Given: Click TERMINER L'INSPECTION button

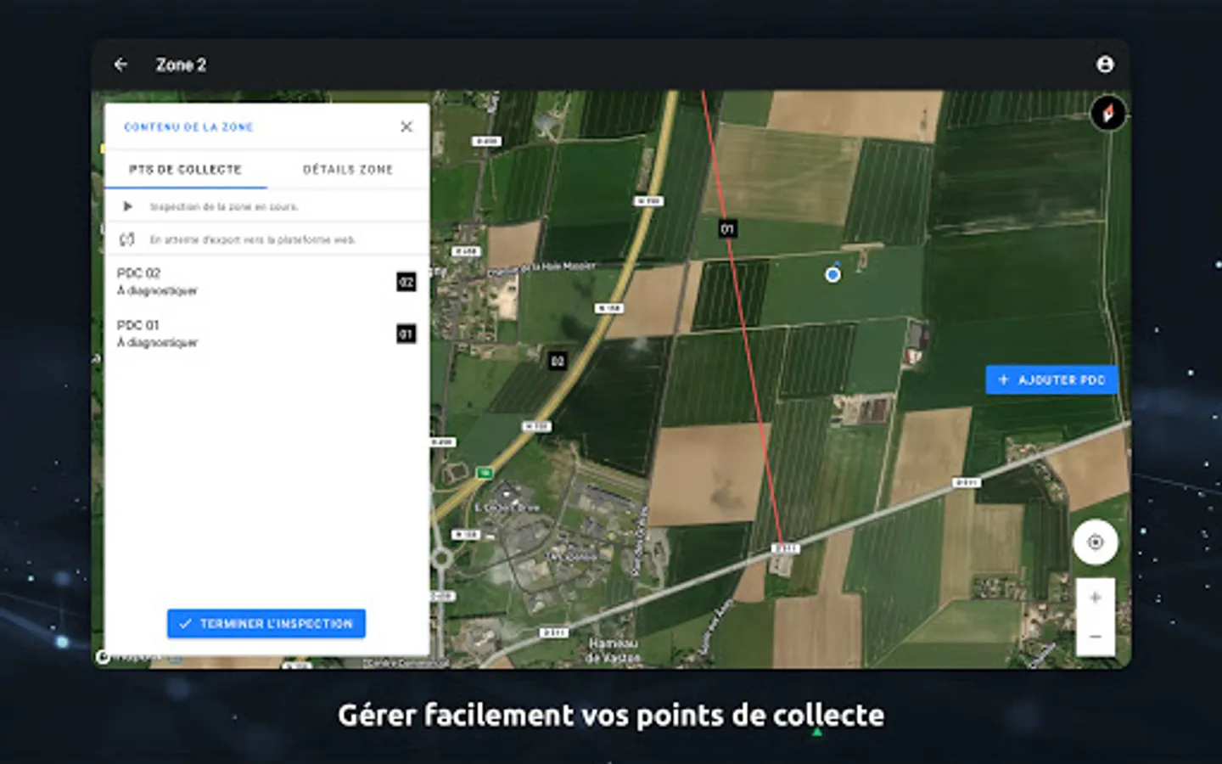Looking at the screenshot, I should click(x=266, y=623).
